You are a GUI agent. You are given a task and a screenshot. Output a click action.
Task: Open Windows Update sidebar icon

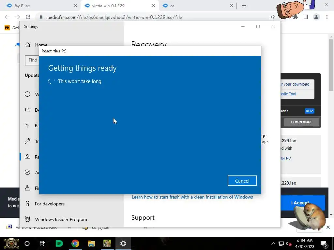point(27,94)
